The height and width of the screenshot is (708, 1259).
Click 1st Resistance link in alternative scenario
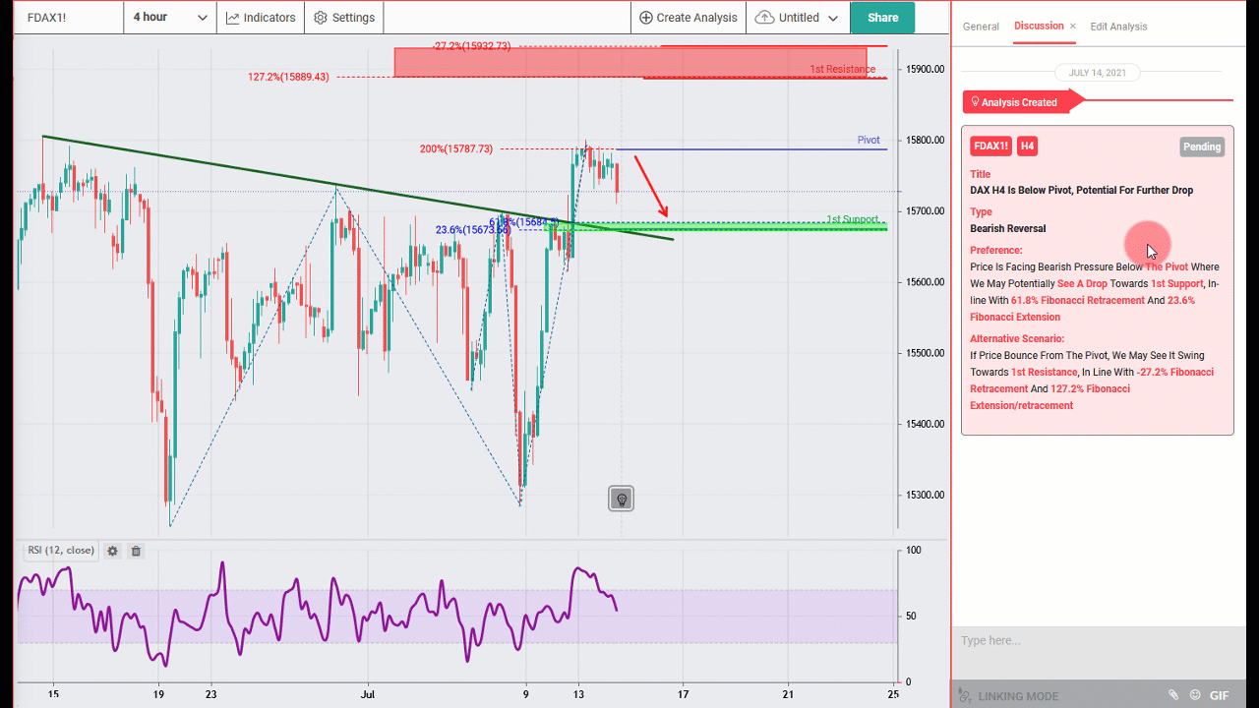(1044, 372)
